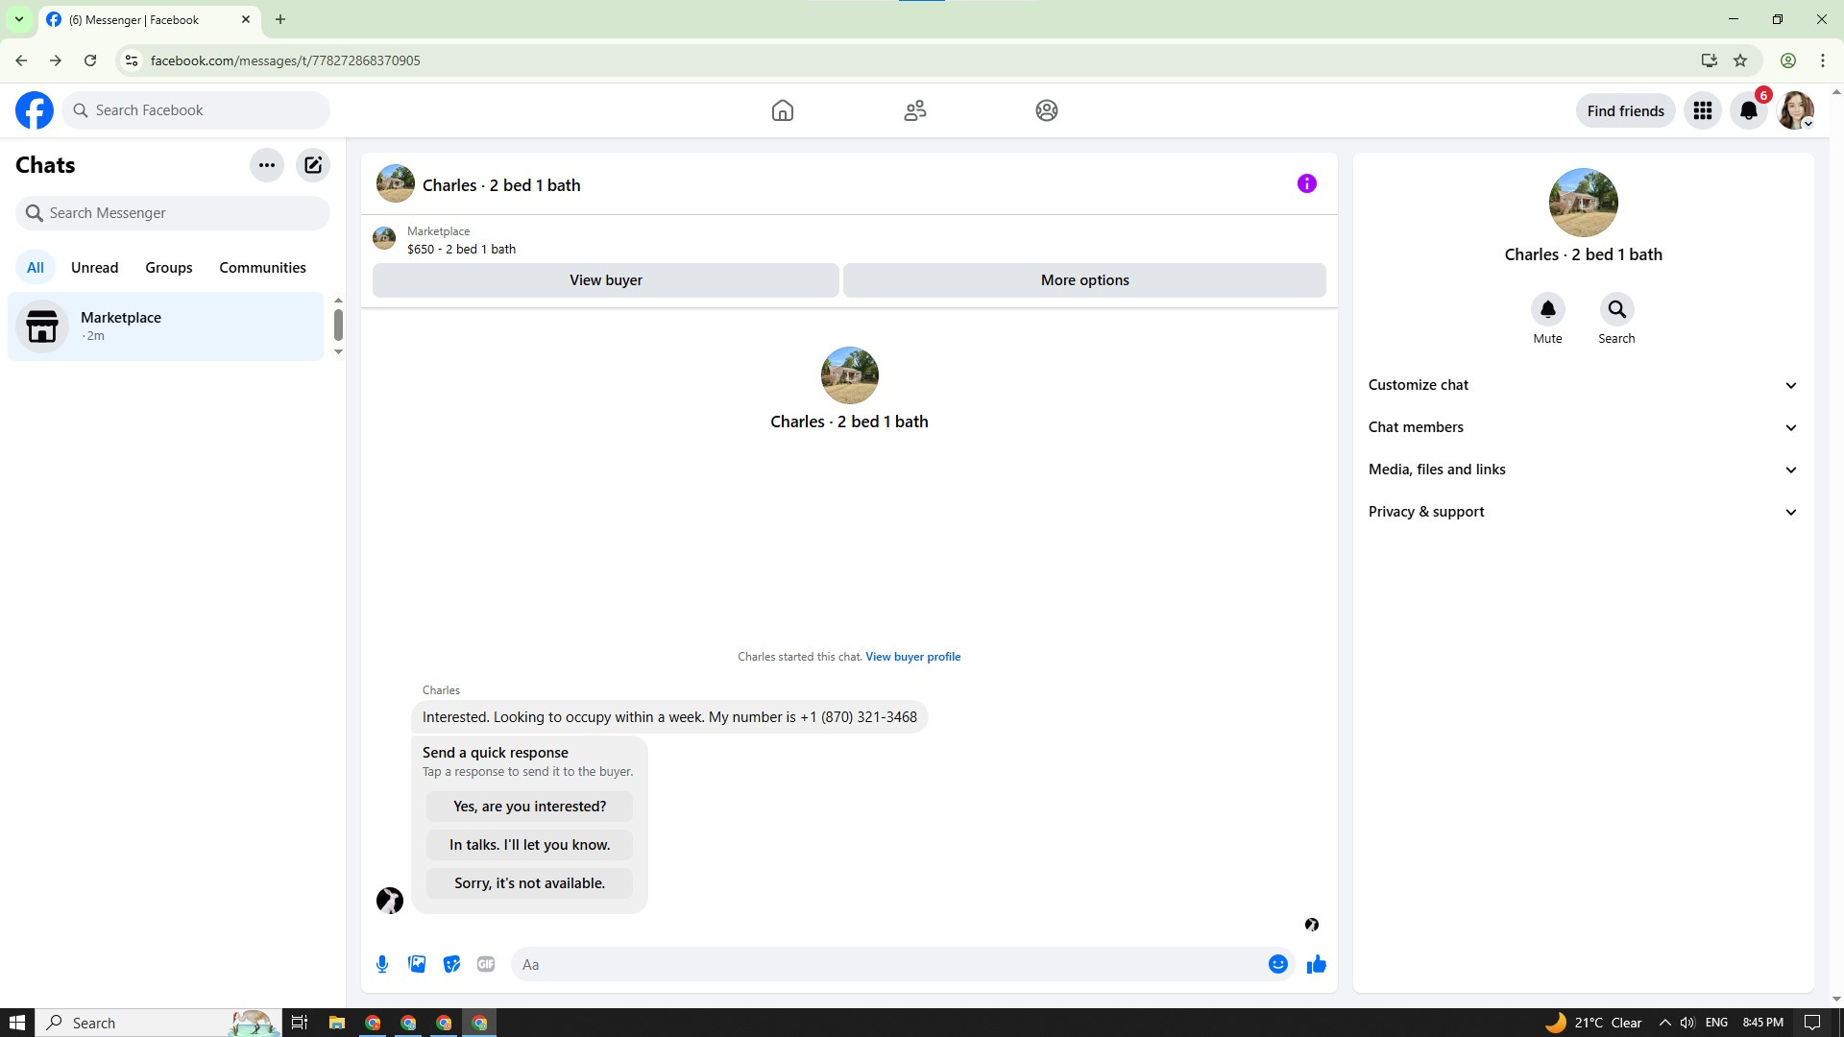Click in the Search Messenger field
1844x1037 pixels.
click(173, 213)
